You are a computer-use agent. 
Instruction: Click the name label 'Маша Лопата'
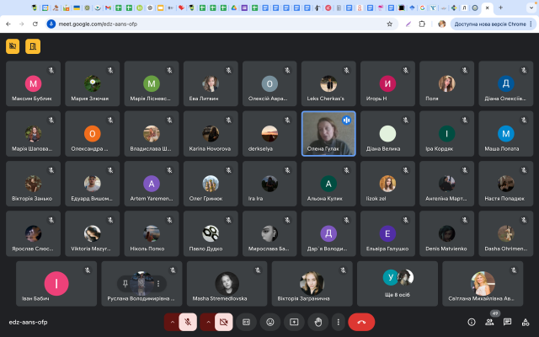[x=502, y=149]
